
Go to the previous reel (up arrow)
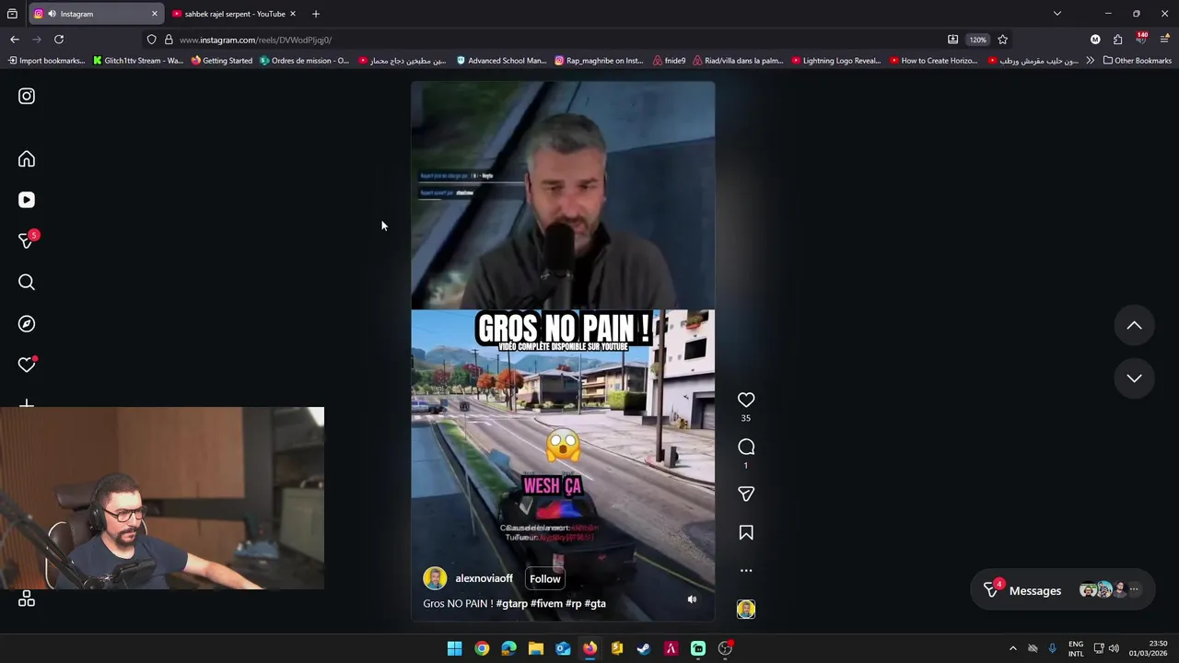pos(1134,325)
